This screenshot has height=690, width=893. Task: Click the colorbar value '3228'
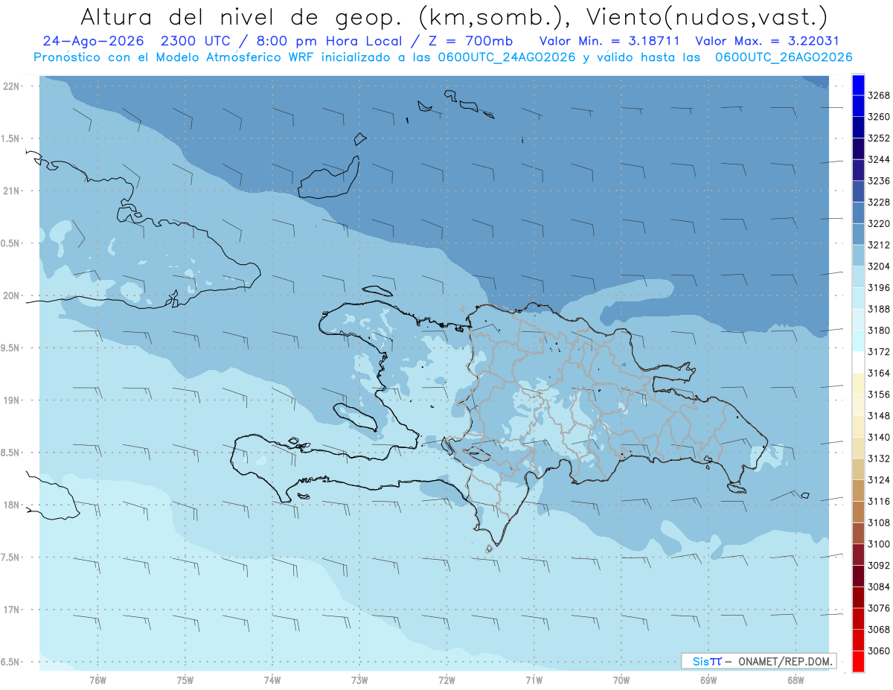pos(878,202)
